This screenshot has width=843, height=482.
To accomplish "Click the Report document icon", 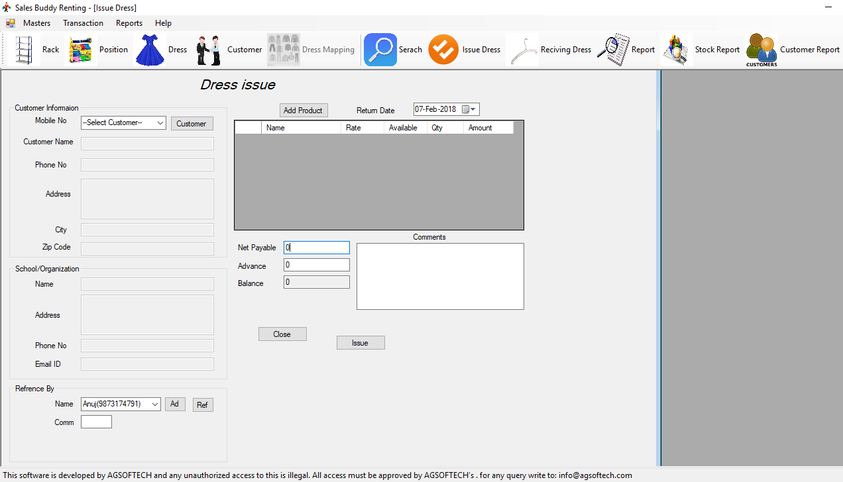I will pyautogui.click(x=613, y=50).
